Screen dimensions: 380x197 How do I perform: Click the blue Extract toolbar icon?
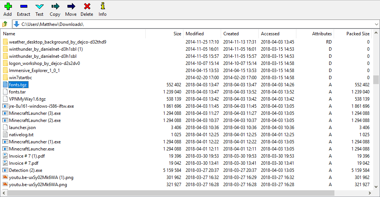coord(23,6)
